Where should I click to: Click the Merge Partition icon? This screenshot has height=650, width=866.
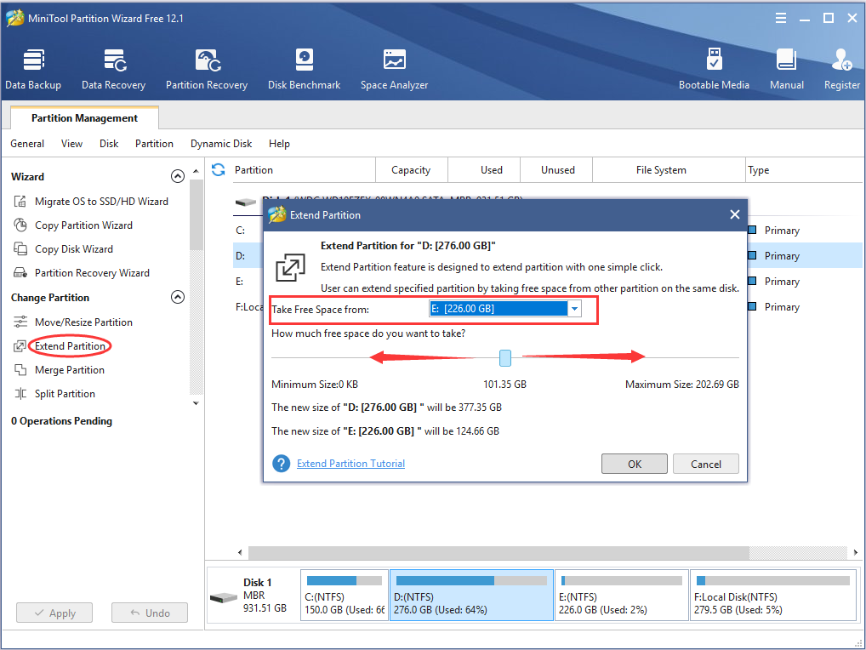point(20,370)
